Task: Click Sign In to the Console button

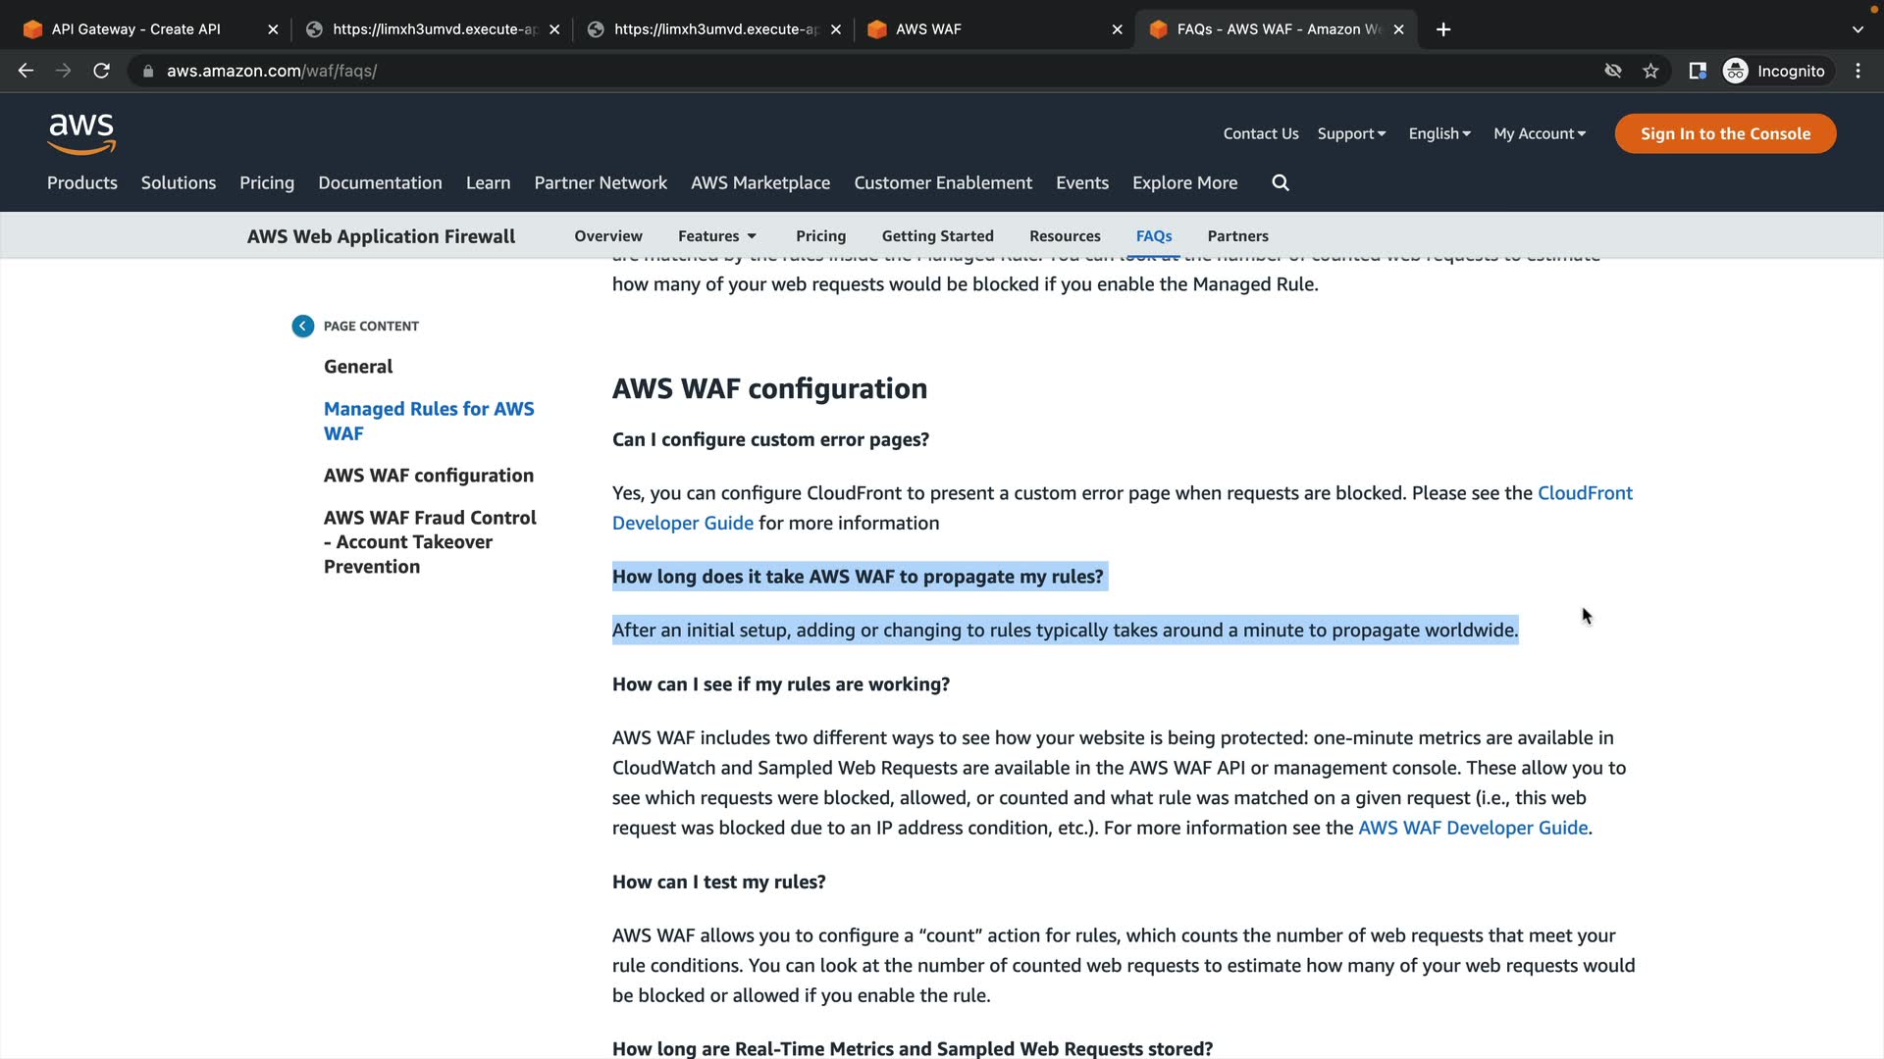Action: point(1724,134)
